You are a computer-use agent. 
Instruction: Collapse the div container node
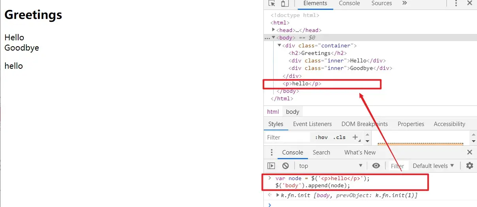(x=280, y=45)
